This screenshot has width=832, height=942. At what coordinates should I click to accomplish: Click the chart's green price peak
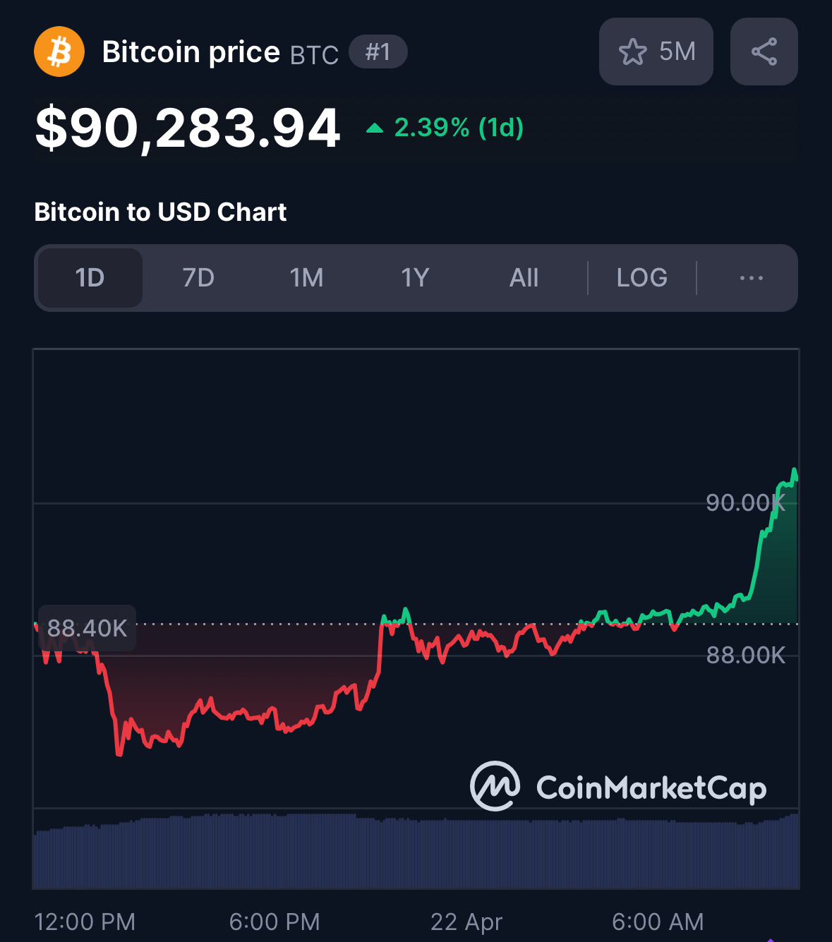[795, 471]
